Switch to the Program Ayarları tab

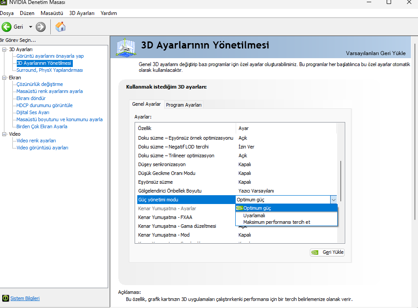click(184, 105)
